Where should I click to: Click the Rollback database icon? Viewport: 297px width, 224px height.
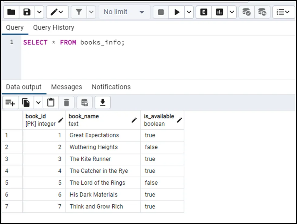(x=262, y=12)
